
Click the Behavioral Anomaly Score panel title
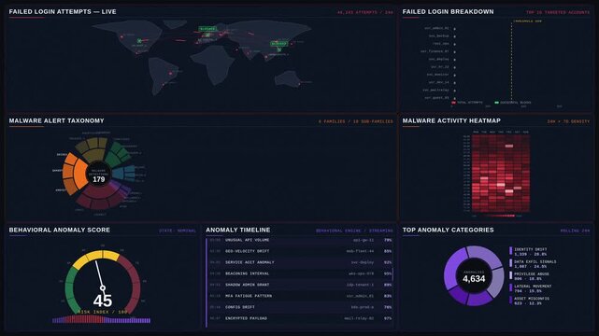pos(60,230)
